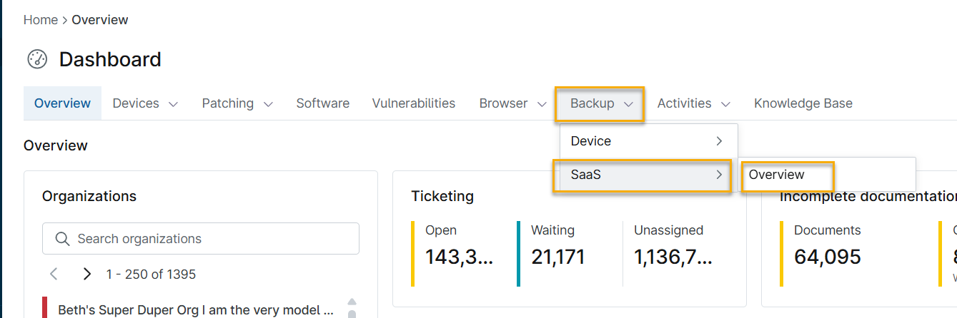
Task: Open the Open tickets count
Action: tap(459, 257)
